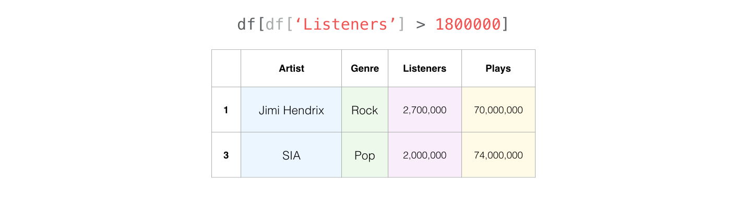Image resolution: width=748 pixels, height=199 pixels.
Task: Click the greater-than operator in code
Action: coord(420,25)
